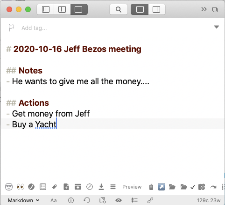
Task: Click the Preview action button
Action: point(132,187)
